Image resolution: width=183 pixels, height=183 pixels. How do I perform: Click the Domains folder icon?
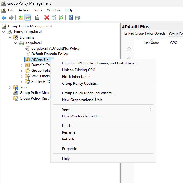coord(16,37)
